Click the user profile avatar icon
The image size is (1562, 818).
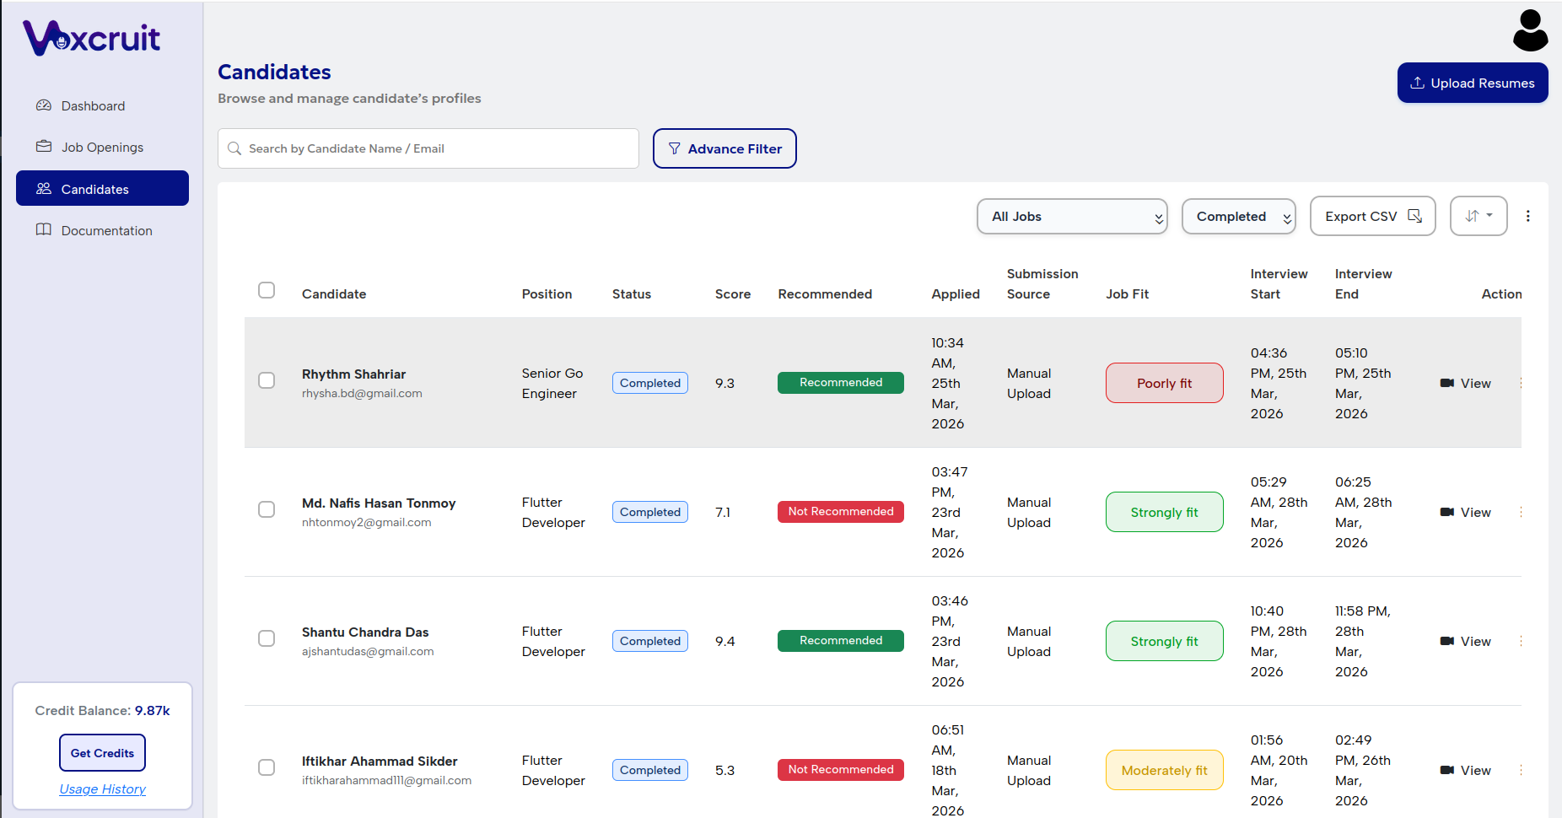click(1530, 31)
